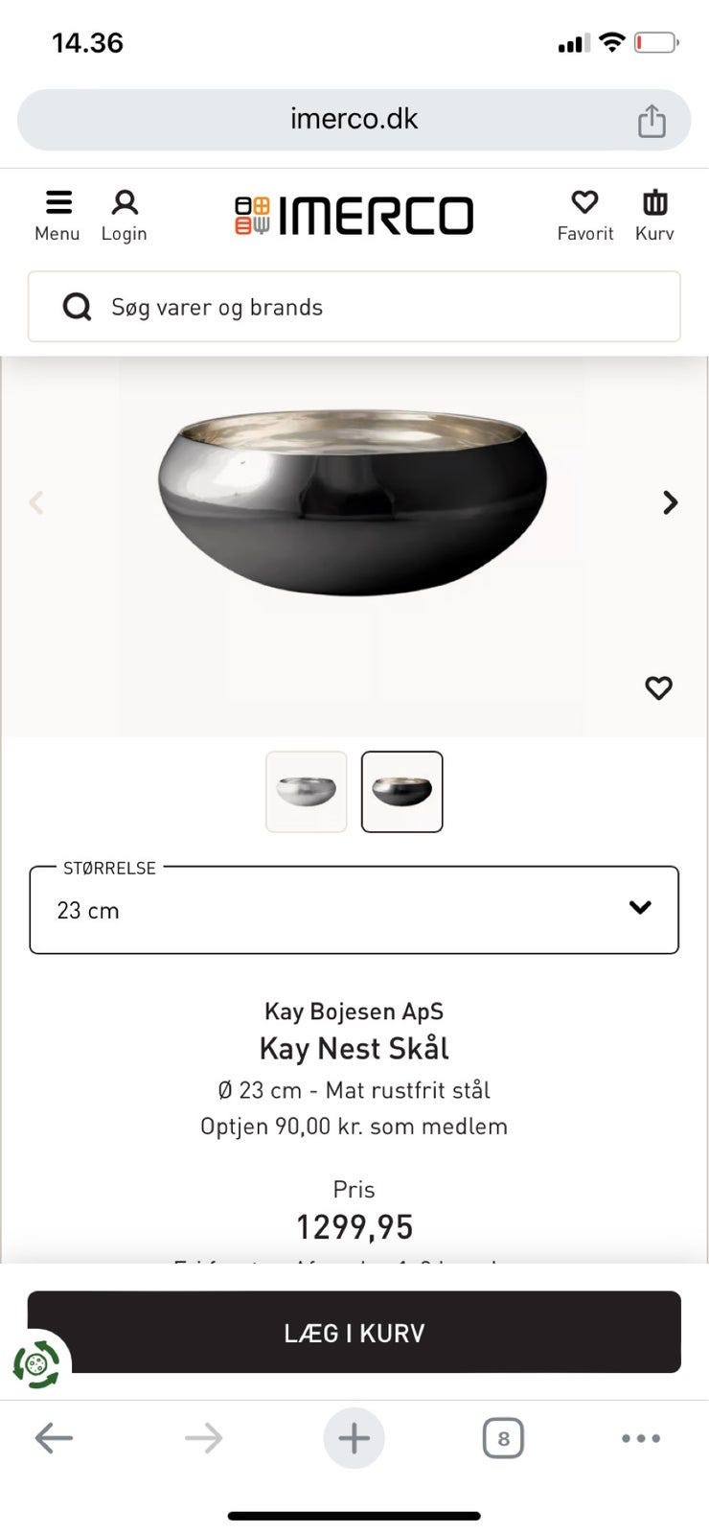Open the Kurv shopping basket icon
The height and width of the screenshot is (1534, 709).
[654, 203]
